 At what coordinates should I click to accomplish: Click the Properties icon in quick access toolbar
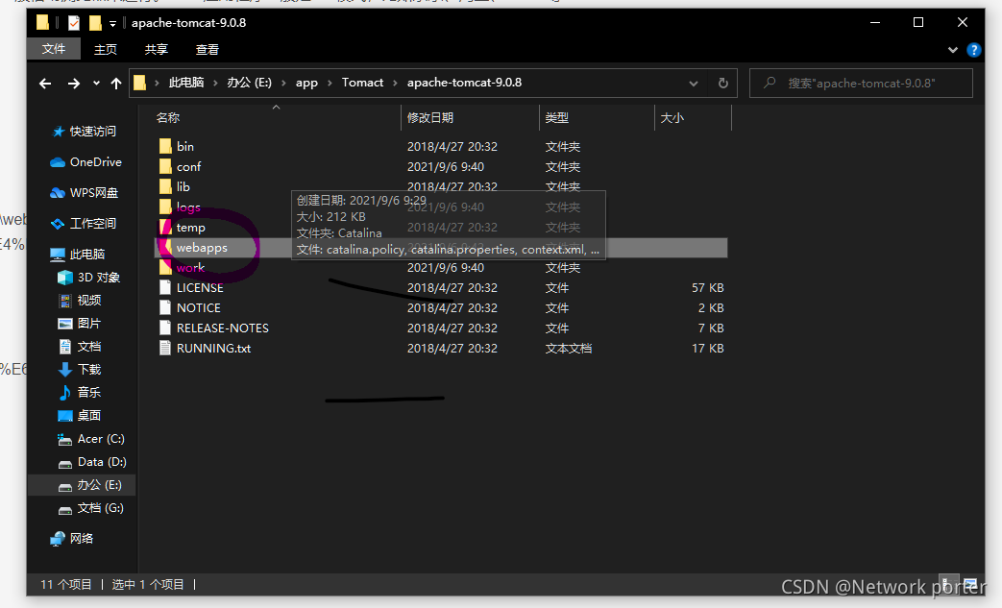tap(74, 23)
